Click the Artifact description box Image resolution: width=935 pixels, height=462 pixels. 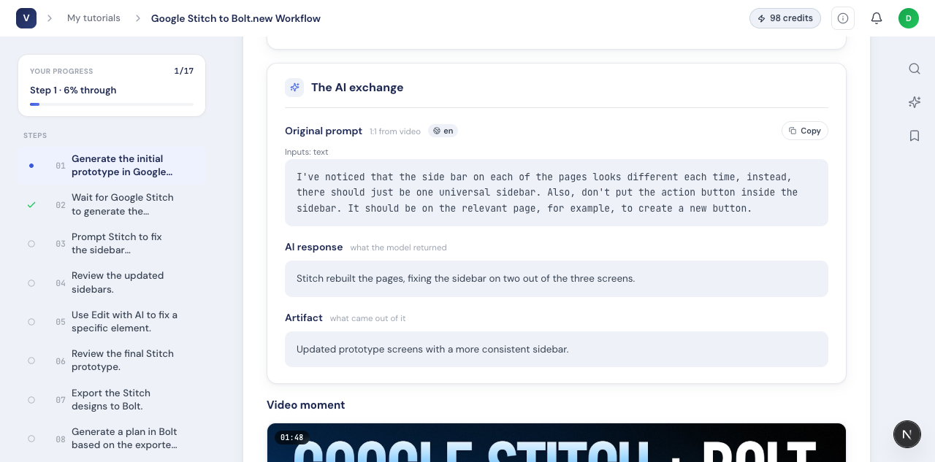click(557, 349)
